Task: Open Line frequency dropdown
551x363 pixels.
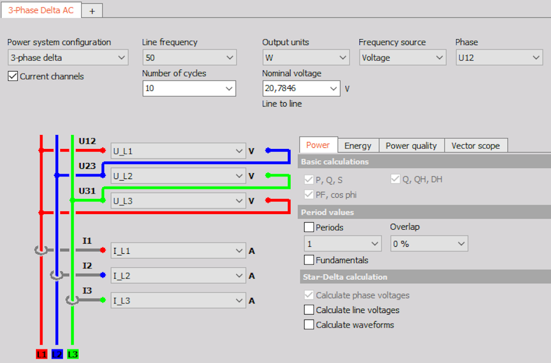Action: pos(189,58)
